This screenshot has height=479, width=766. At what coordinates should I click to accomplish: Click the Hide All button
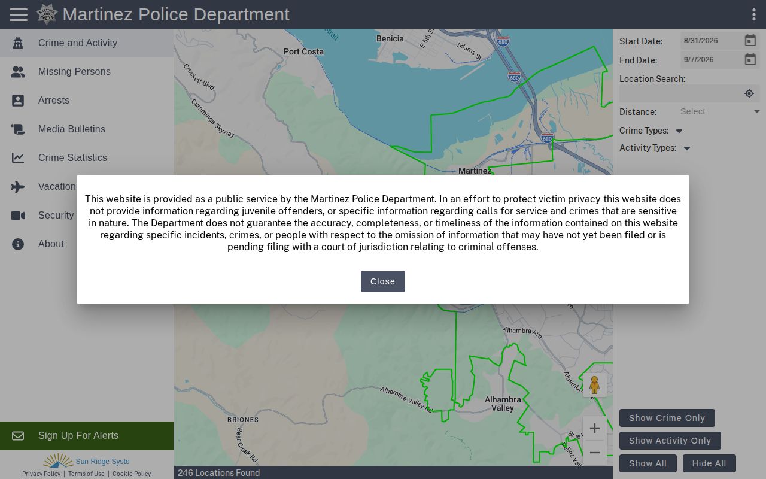(709, 463)
